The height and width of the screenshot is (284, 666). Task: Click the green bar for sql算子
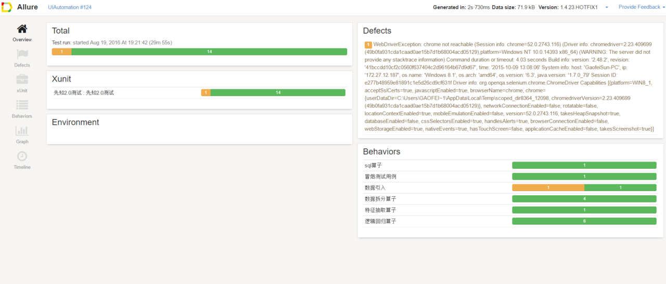pyautogui.click(x=584, y=165)
